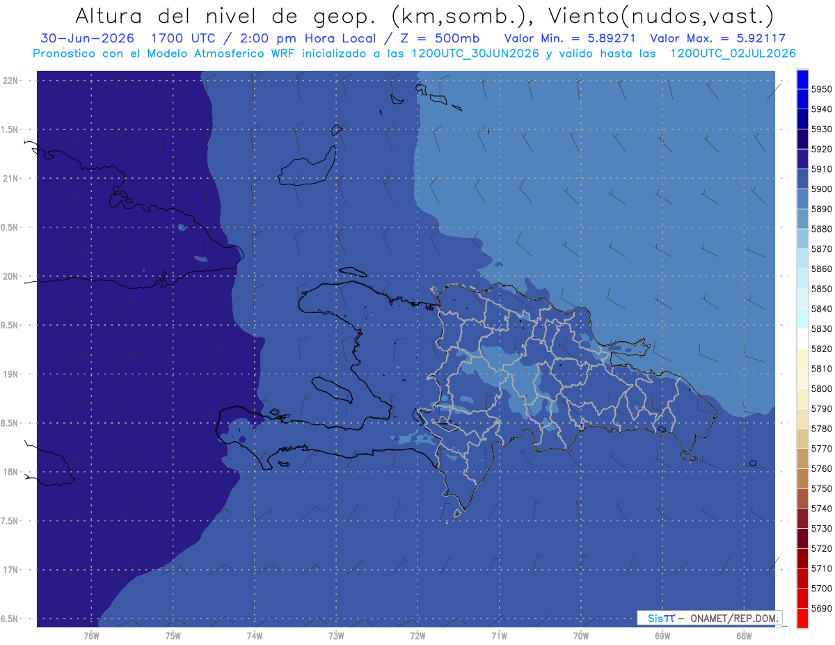Click the 22N latitude axis label

10,81
